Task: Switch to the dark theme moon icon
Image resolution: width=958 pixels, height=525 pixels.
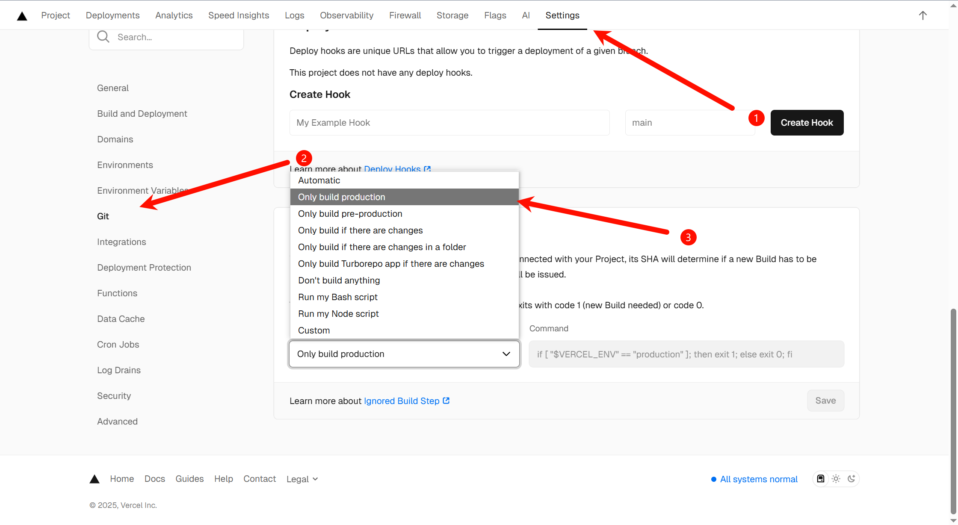Action: point(852,479)
